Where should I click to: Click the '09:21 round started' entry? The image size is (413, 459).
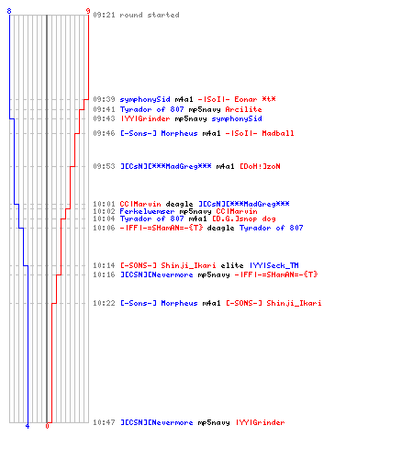pyautogui.click(x=136, y=15)
